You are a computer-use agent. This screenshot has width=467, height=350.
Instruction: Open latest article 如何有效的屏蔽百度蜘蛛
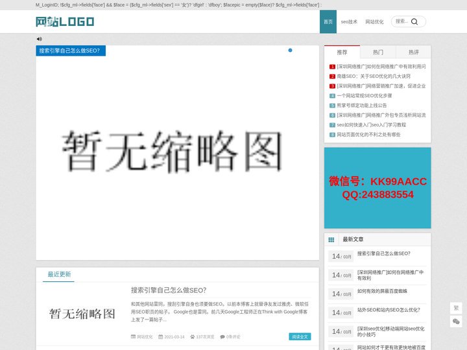pyautogui.click(x=382, y=291)
